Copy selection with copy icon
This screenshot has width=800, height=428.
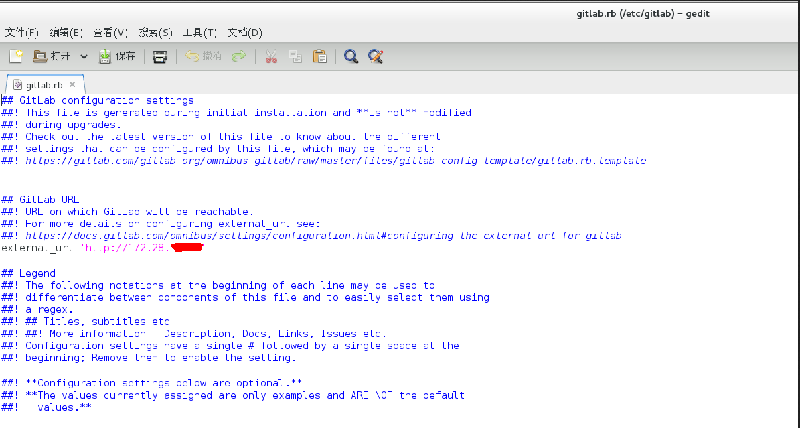(295, 56)
